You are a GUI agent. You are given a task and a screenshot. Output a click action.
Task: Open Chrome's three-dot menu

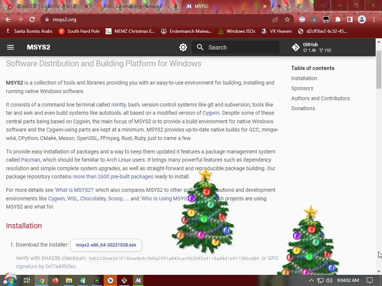click(x=374, y=19)
